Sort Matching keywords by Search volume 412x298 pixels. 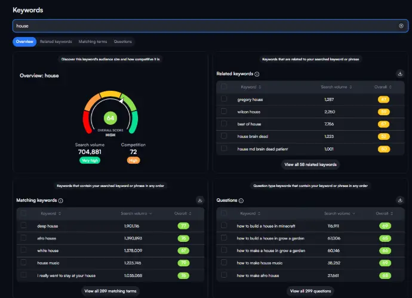pyautogui.click(x=137, y=213)
